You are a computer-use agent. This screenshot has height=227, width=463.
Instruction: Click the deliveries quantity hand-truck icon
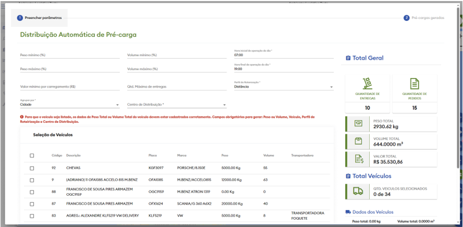[368, 83]
